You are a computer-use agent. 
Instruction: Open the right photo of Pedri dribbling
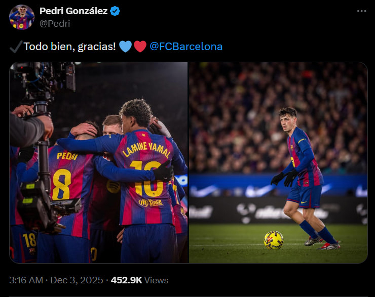click(278, 162)
